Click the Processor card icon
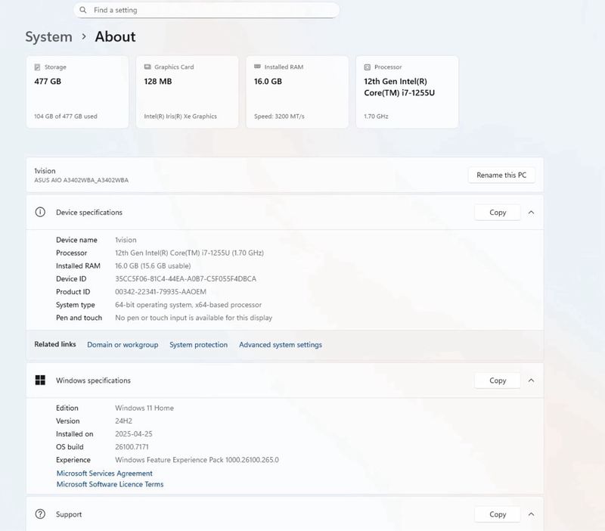Viewport: 605px width, 531px height. pyautogui.click(x=368, y=67)
